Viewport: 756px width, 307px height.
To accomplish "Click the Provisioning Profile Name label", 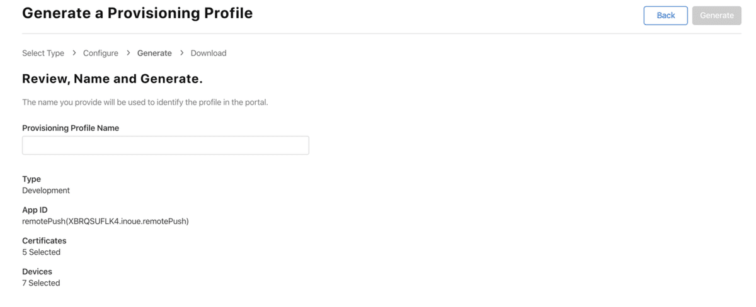I will pos(71,128).
